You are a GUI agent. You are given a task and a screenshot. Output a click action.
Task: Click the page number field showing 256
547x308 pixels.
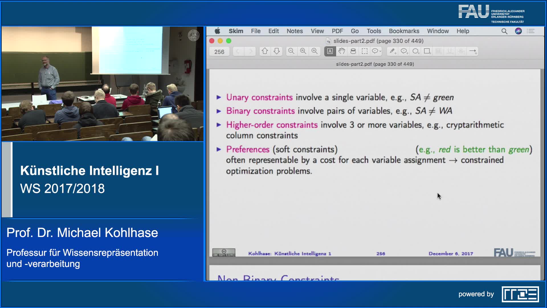(219, 51)
